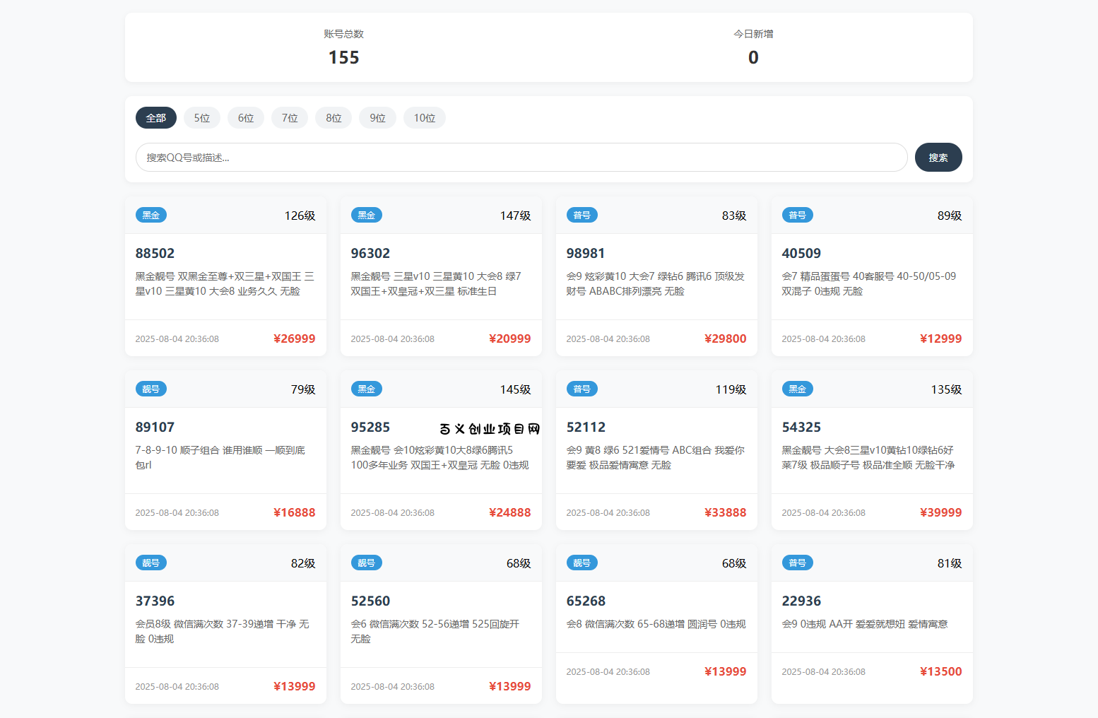Click the 普号 badge on the 119级 card
This screenshot has height=718, width=1098.
tap(582, 389)
